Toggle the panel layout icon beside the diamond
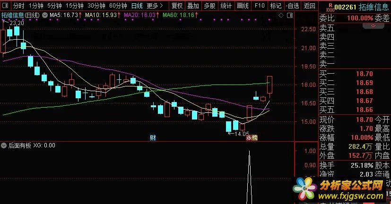391x204 pixels. (x=290, y=16)
